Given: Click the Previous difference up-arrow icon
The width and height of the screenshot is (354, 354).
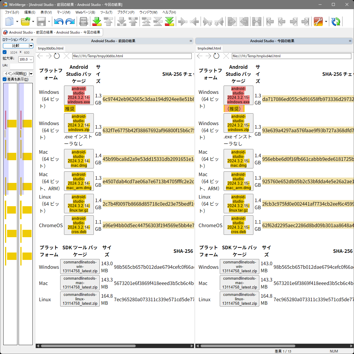Looking at the screenshot, I should (x=108, y=22).
